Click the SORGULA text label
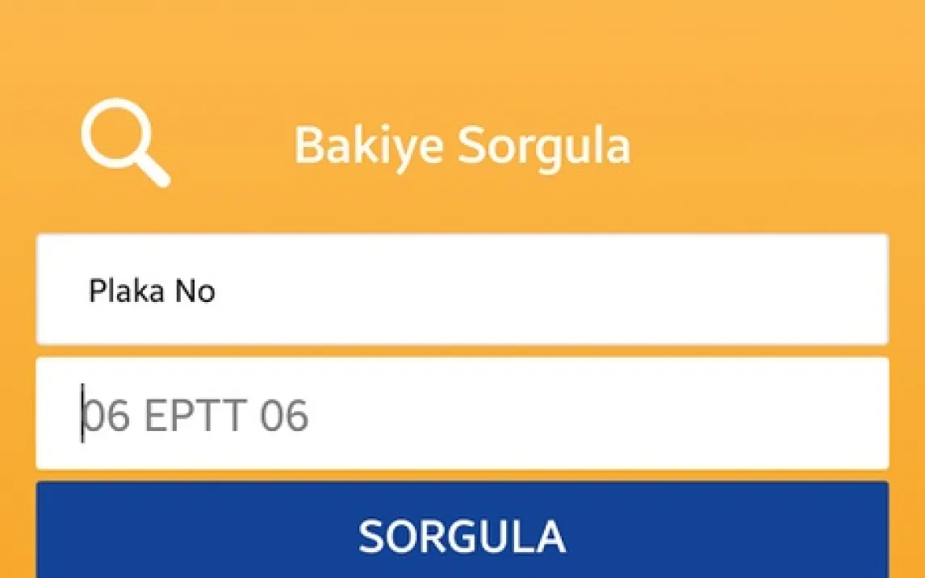Screen dimensions: 925x578 (462, 536)
